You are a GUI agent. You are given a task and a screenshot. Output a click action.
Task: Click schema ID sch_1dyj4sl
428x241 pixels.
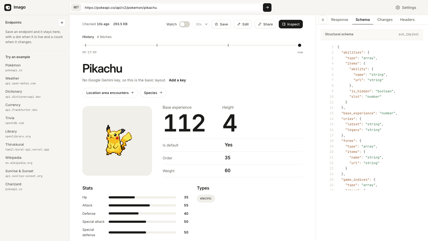coord(408,34)
